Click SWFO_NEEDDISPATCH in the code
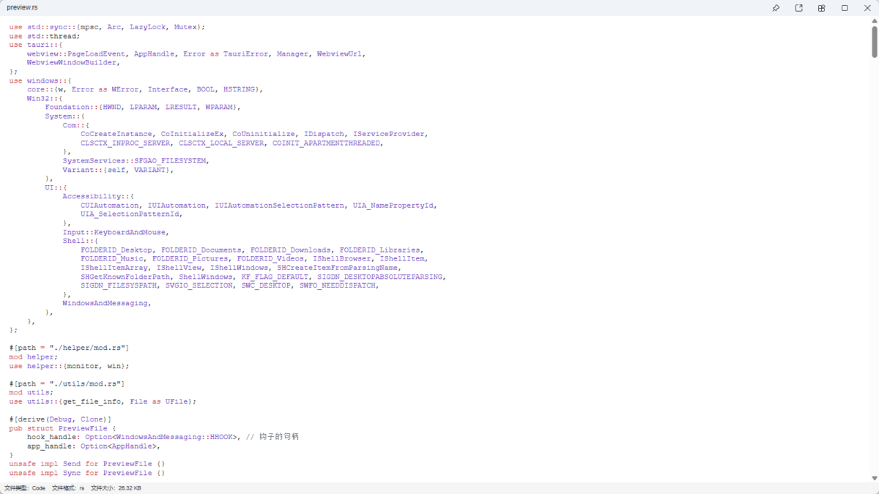879x494 pixels. (x=337, y=285)
